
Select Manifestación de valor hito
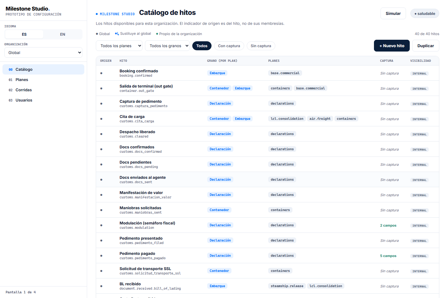click(141, 193)
